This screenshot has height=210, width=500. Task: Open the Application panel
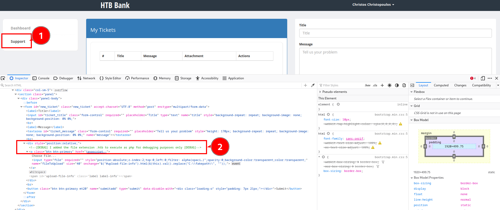click(233, 78)
